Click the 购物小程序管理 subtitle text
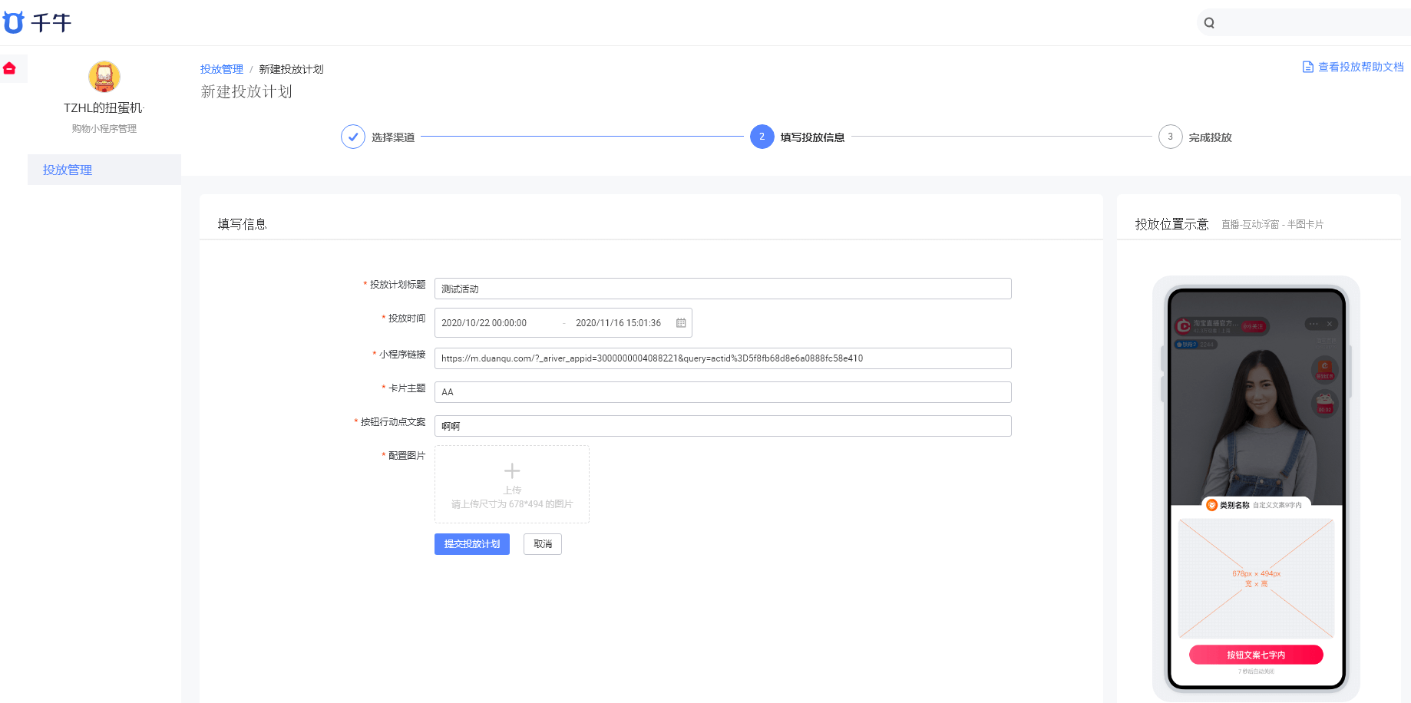1411x703 pixels. pyautogui.click(x=104, y=129)
